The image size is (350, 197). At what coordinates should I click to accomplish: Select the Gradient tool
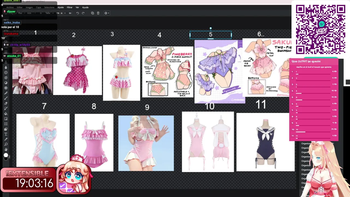[6, 119]
